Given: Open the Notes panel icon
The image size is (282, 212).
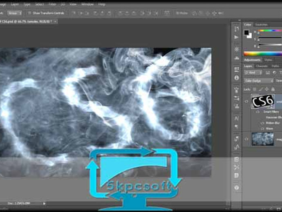Looking at the screenshot, I should [x=237, y=176].
